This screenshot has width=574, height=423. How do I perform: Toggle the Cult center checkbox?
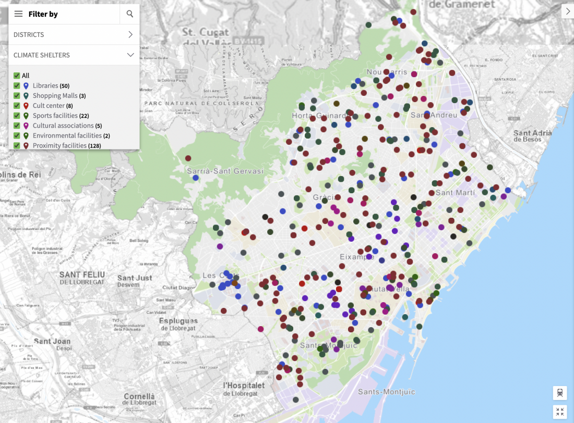pyautogui.click(x=17, y=106)
